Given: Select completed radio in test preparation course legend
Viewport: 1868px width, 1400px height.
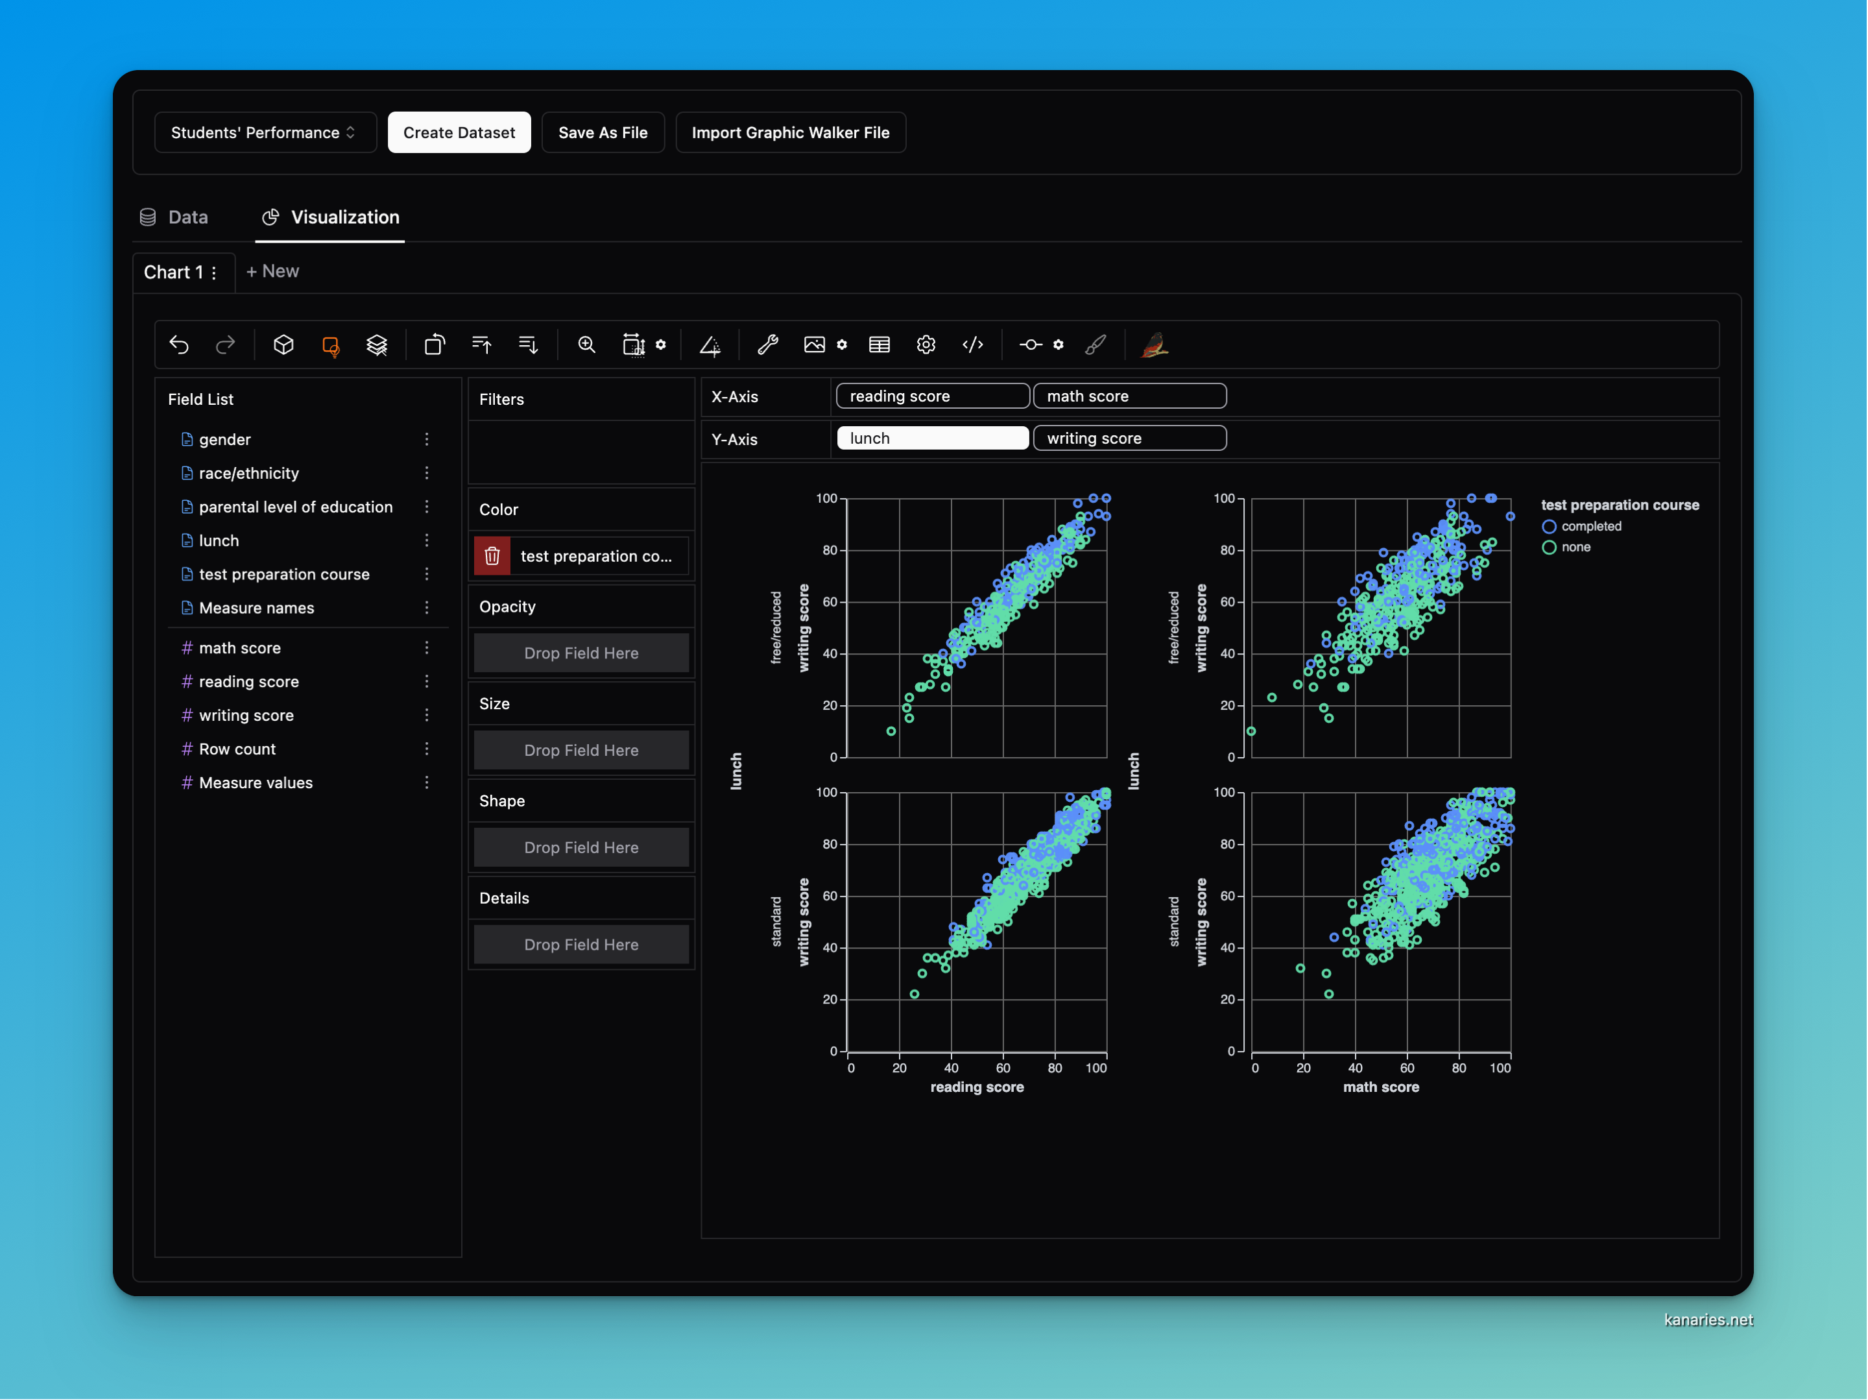Looking at the screenshot, I should point(1549,525).
